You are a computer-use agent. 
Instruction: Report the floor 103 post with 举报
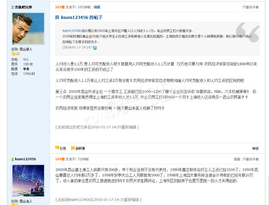point(255,148)
